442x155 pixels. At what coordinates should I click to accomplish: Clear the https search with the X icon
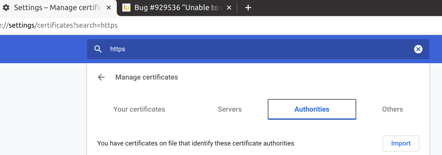tap(418, 49)
